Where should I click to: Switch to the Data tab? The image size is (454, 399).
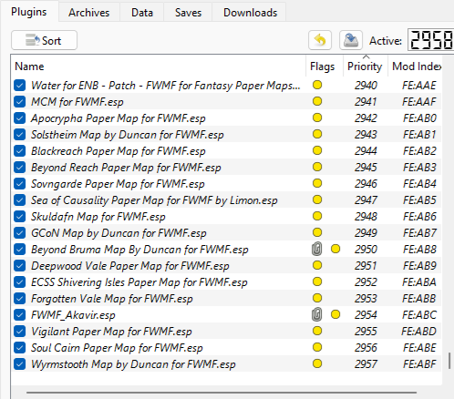pyautogui.click(x=142, y=13)
